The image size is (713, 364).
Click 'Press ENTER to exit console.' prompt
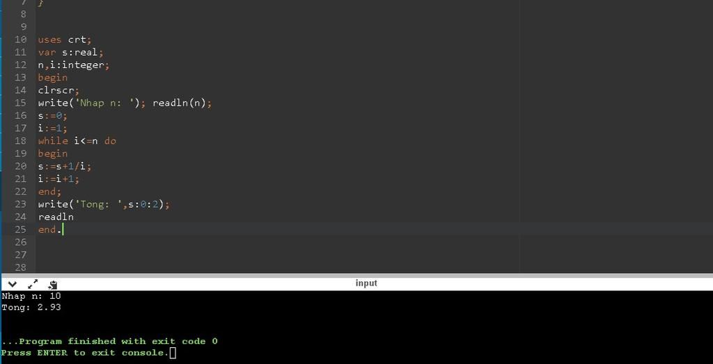click(x=85, y=353)
